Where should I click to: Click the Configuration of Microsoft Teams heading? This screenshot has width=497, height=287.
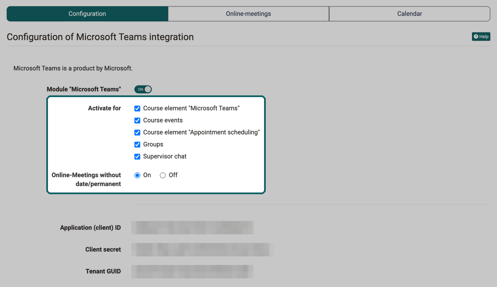coord(100,37)
